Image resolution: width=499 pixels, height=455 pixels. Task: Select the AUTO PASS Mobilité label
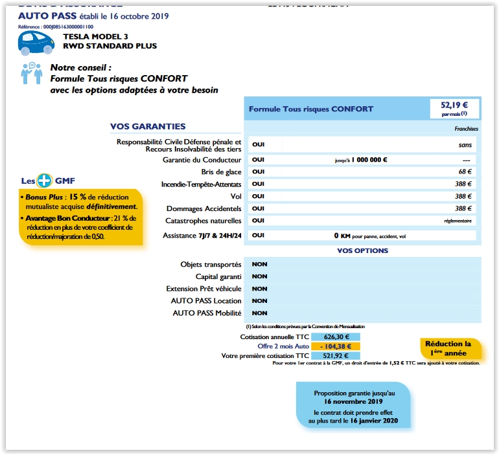coord(207,313)
